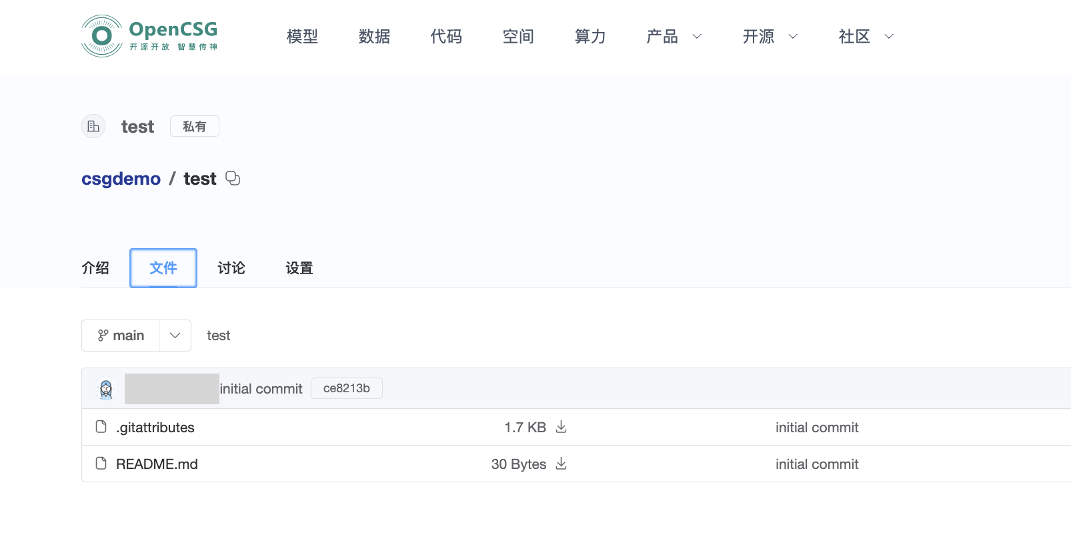This screenshot has width=1071, height=559.
Task: Click the committer avatar icon
Action: [x=106, y=389]
